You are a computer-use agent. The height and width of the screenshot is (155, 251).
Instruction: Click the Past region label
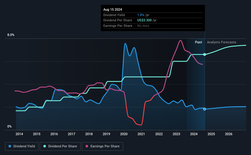coord(198,42)
